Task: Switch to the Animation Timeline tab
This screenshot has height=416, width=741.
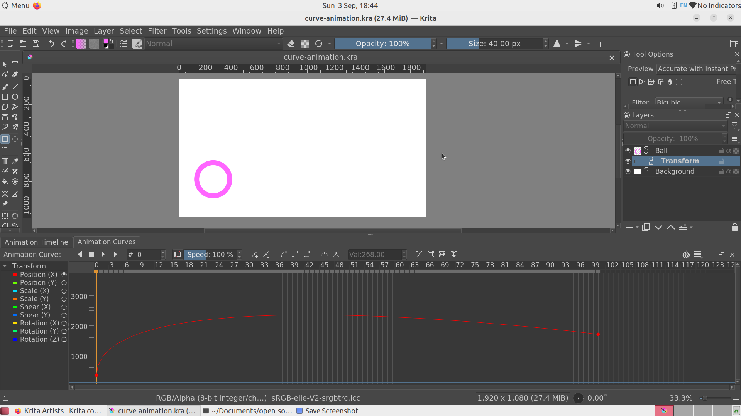Action: pos(36,242)
